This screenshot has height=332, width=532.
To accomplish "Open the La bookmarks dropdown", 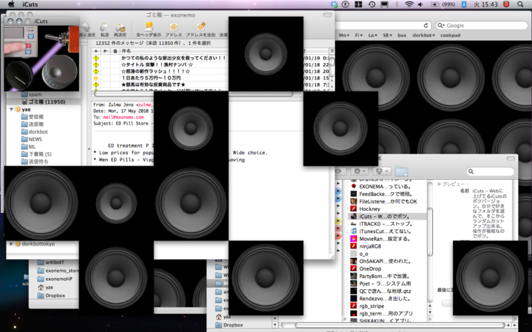I will pos(373,35).
